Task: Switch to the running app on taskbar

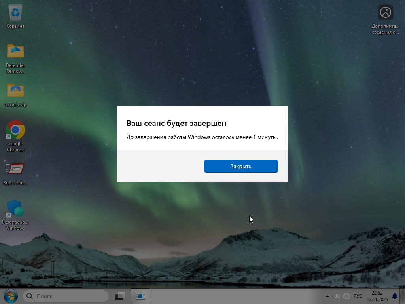Action: pyautogui.click(x=140, y=296)
